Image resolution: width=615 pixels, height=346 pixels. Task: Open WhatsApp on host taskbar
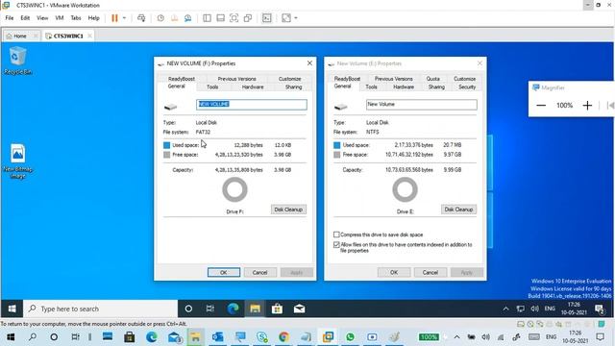pyautogui.click(x=350, y=337)
